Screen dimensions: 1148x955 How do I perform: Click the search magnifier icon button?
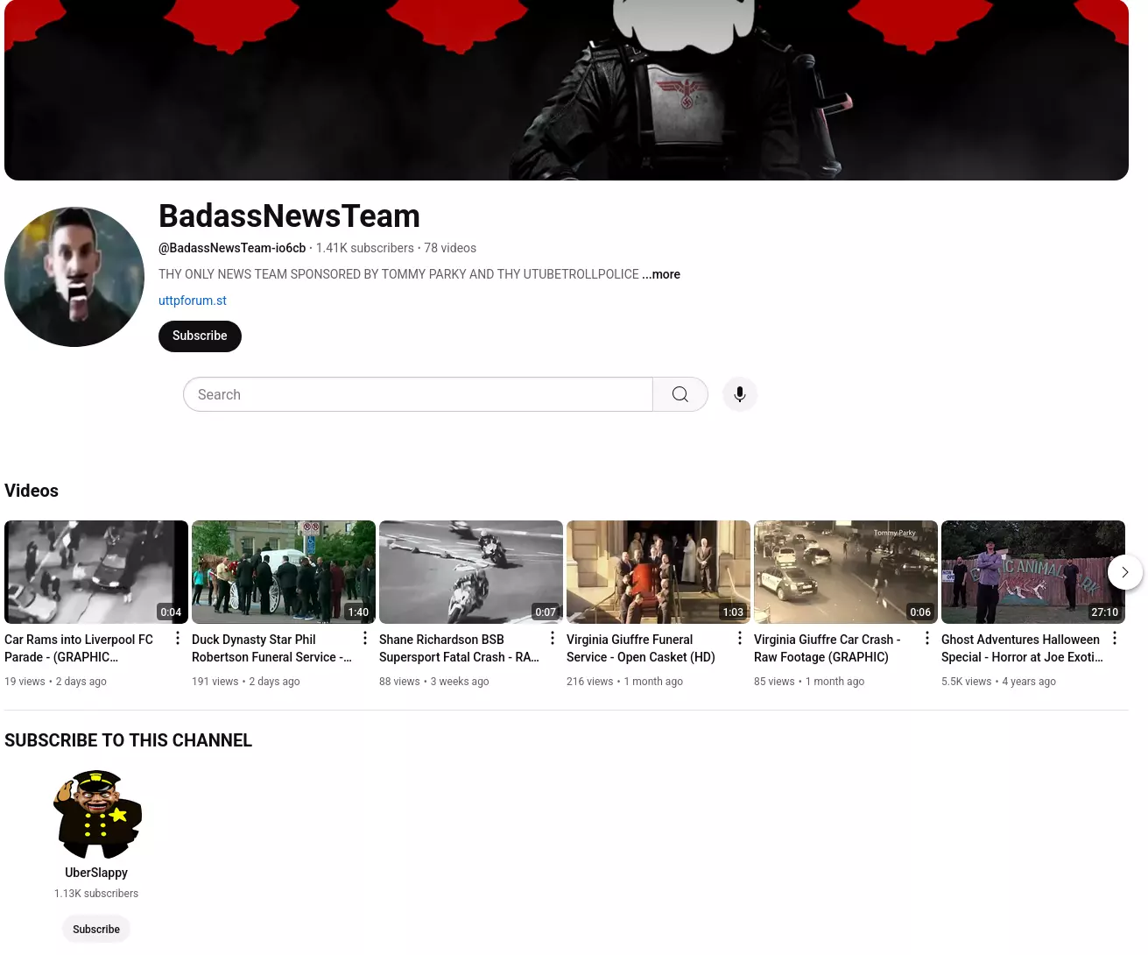(x=680, y=394)
